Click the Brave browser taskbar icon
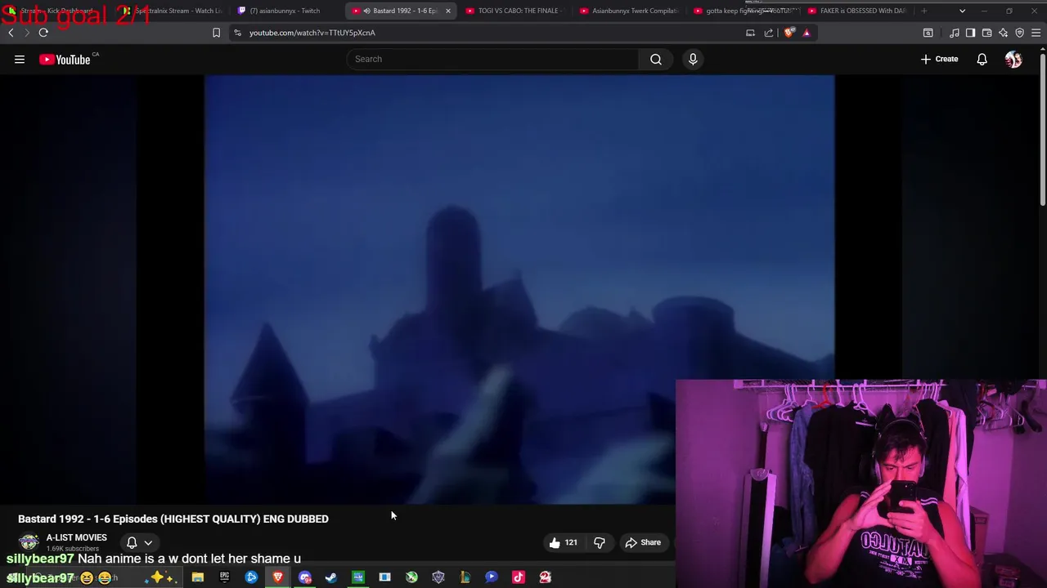 278,577
